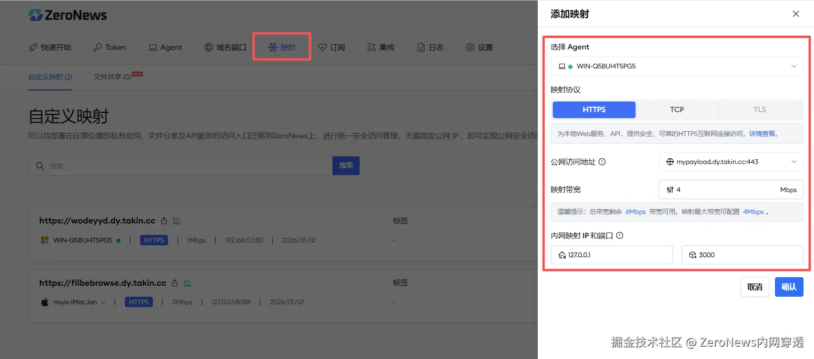Screen dimensions: 814x359
Task: Click the 2026/01/12 date text
Action: pyautogui.click(x=299, y=240)
